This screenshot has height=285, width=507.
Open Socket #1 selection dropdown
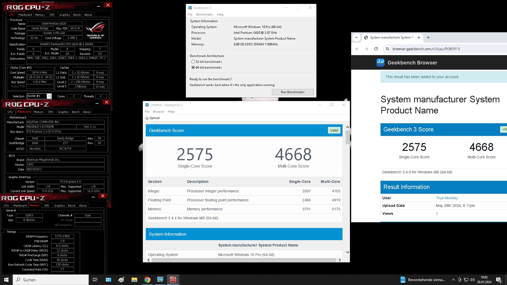(49, 96)
